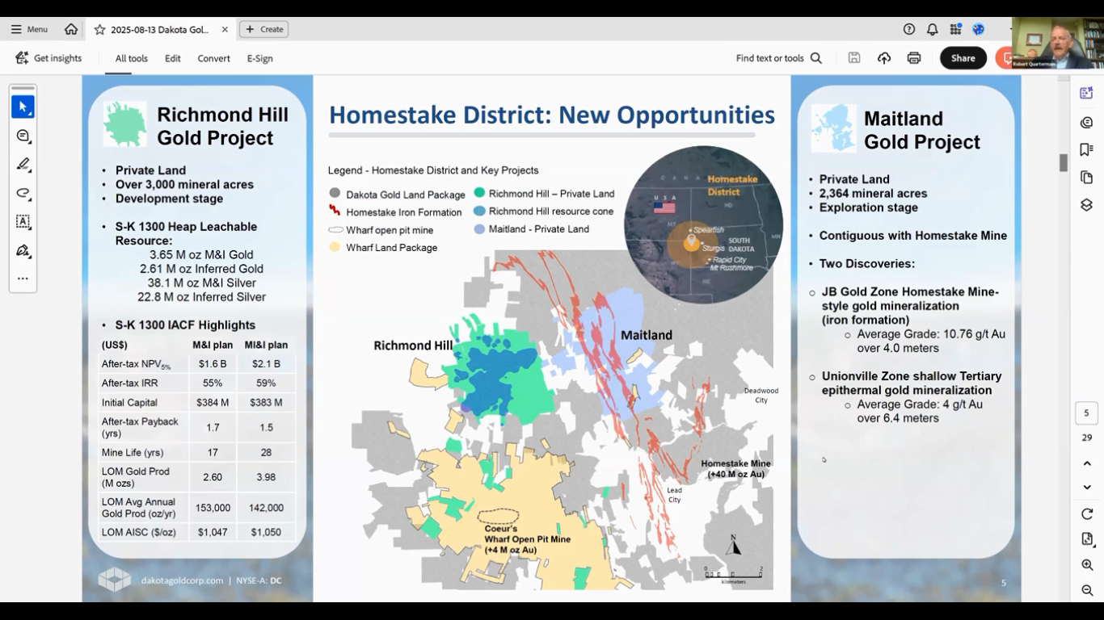Viewport: 1104px width, 620px height.
Task: Click Get insights AI button
Action: coord(48,58)
